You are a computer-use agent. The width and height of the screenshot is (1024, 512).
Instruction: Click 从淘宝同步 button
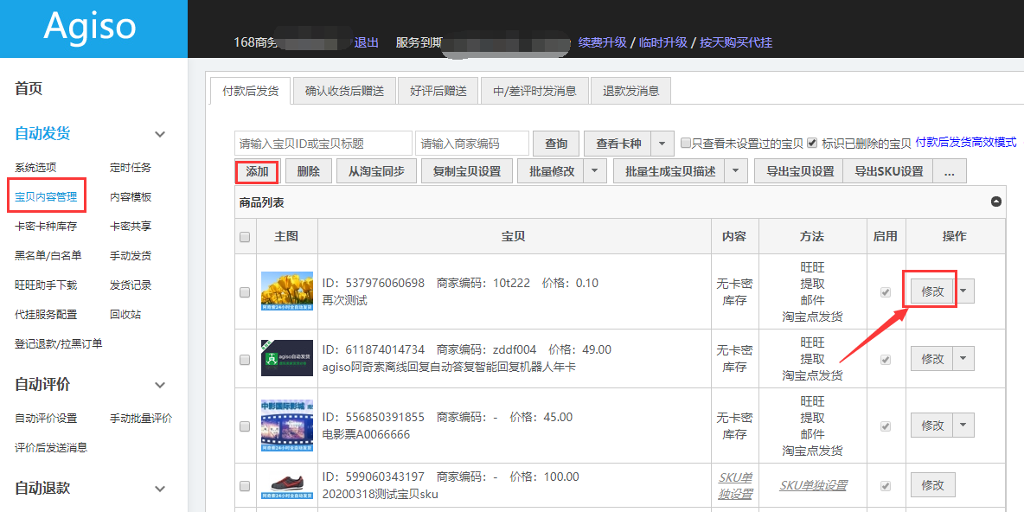click(x=376, y=172)
